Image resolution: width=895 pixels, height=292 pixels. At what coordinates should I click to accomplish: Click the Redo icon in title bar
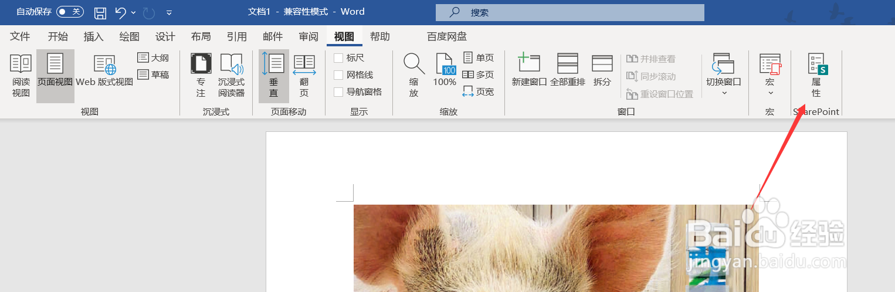click(x=149, y=12)
